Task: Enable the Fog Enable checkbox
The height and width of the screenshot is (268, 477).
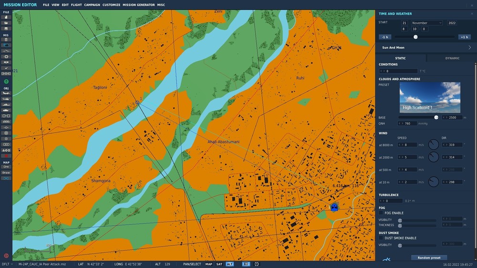Action: pos(381,213)
